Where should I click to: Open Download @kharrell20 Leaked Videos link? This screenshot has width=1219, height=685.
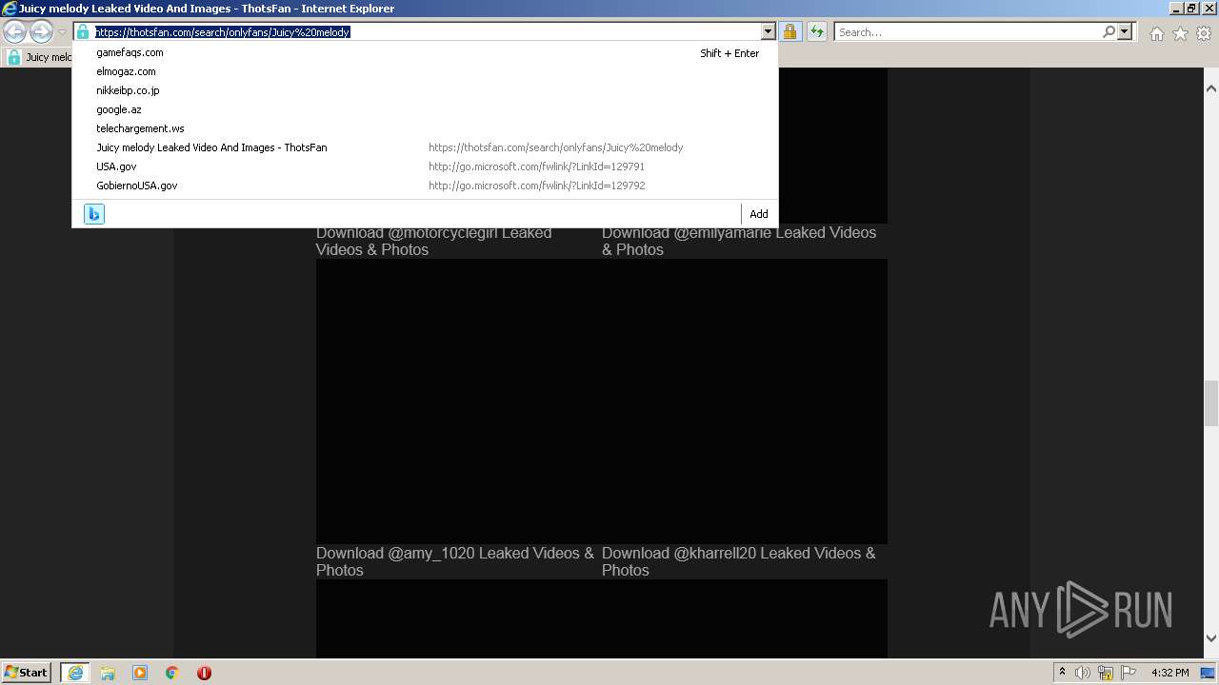[x=739, y=561]
